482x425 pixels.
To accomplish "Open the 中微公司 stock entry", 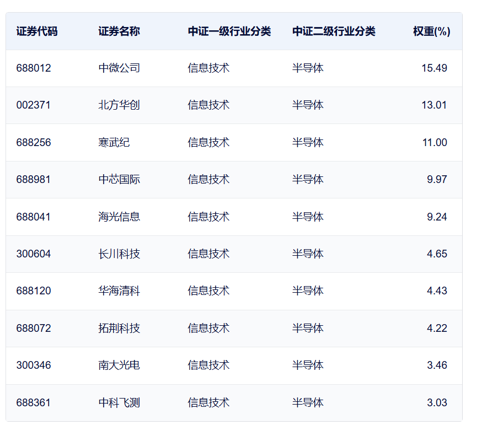I will pos(119,68).
